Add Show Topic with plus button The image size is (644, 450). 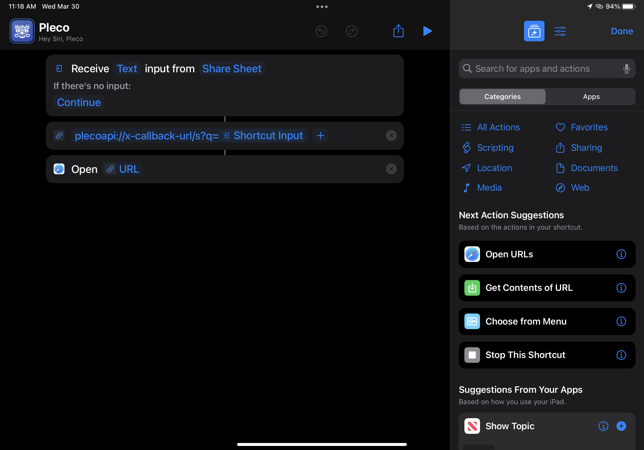621,426
